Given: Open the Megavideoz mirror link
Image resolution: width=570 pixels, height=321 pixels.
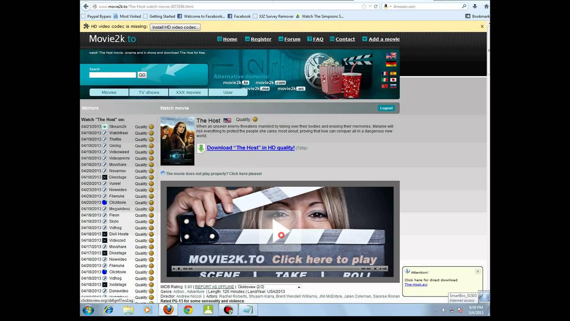Looking at the screenshot, I should click(120, 209).
